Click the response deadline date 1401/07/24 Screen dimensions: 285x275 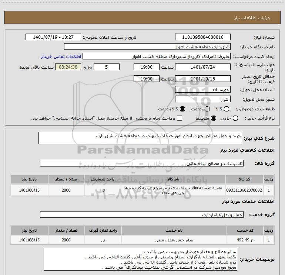203,67
